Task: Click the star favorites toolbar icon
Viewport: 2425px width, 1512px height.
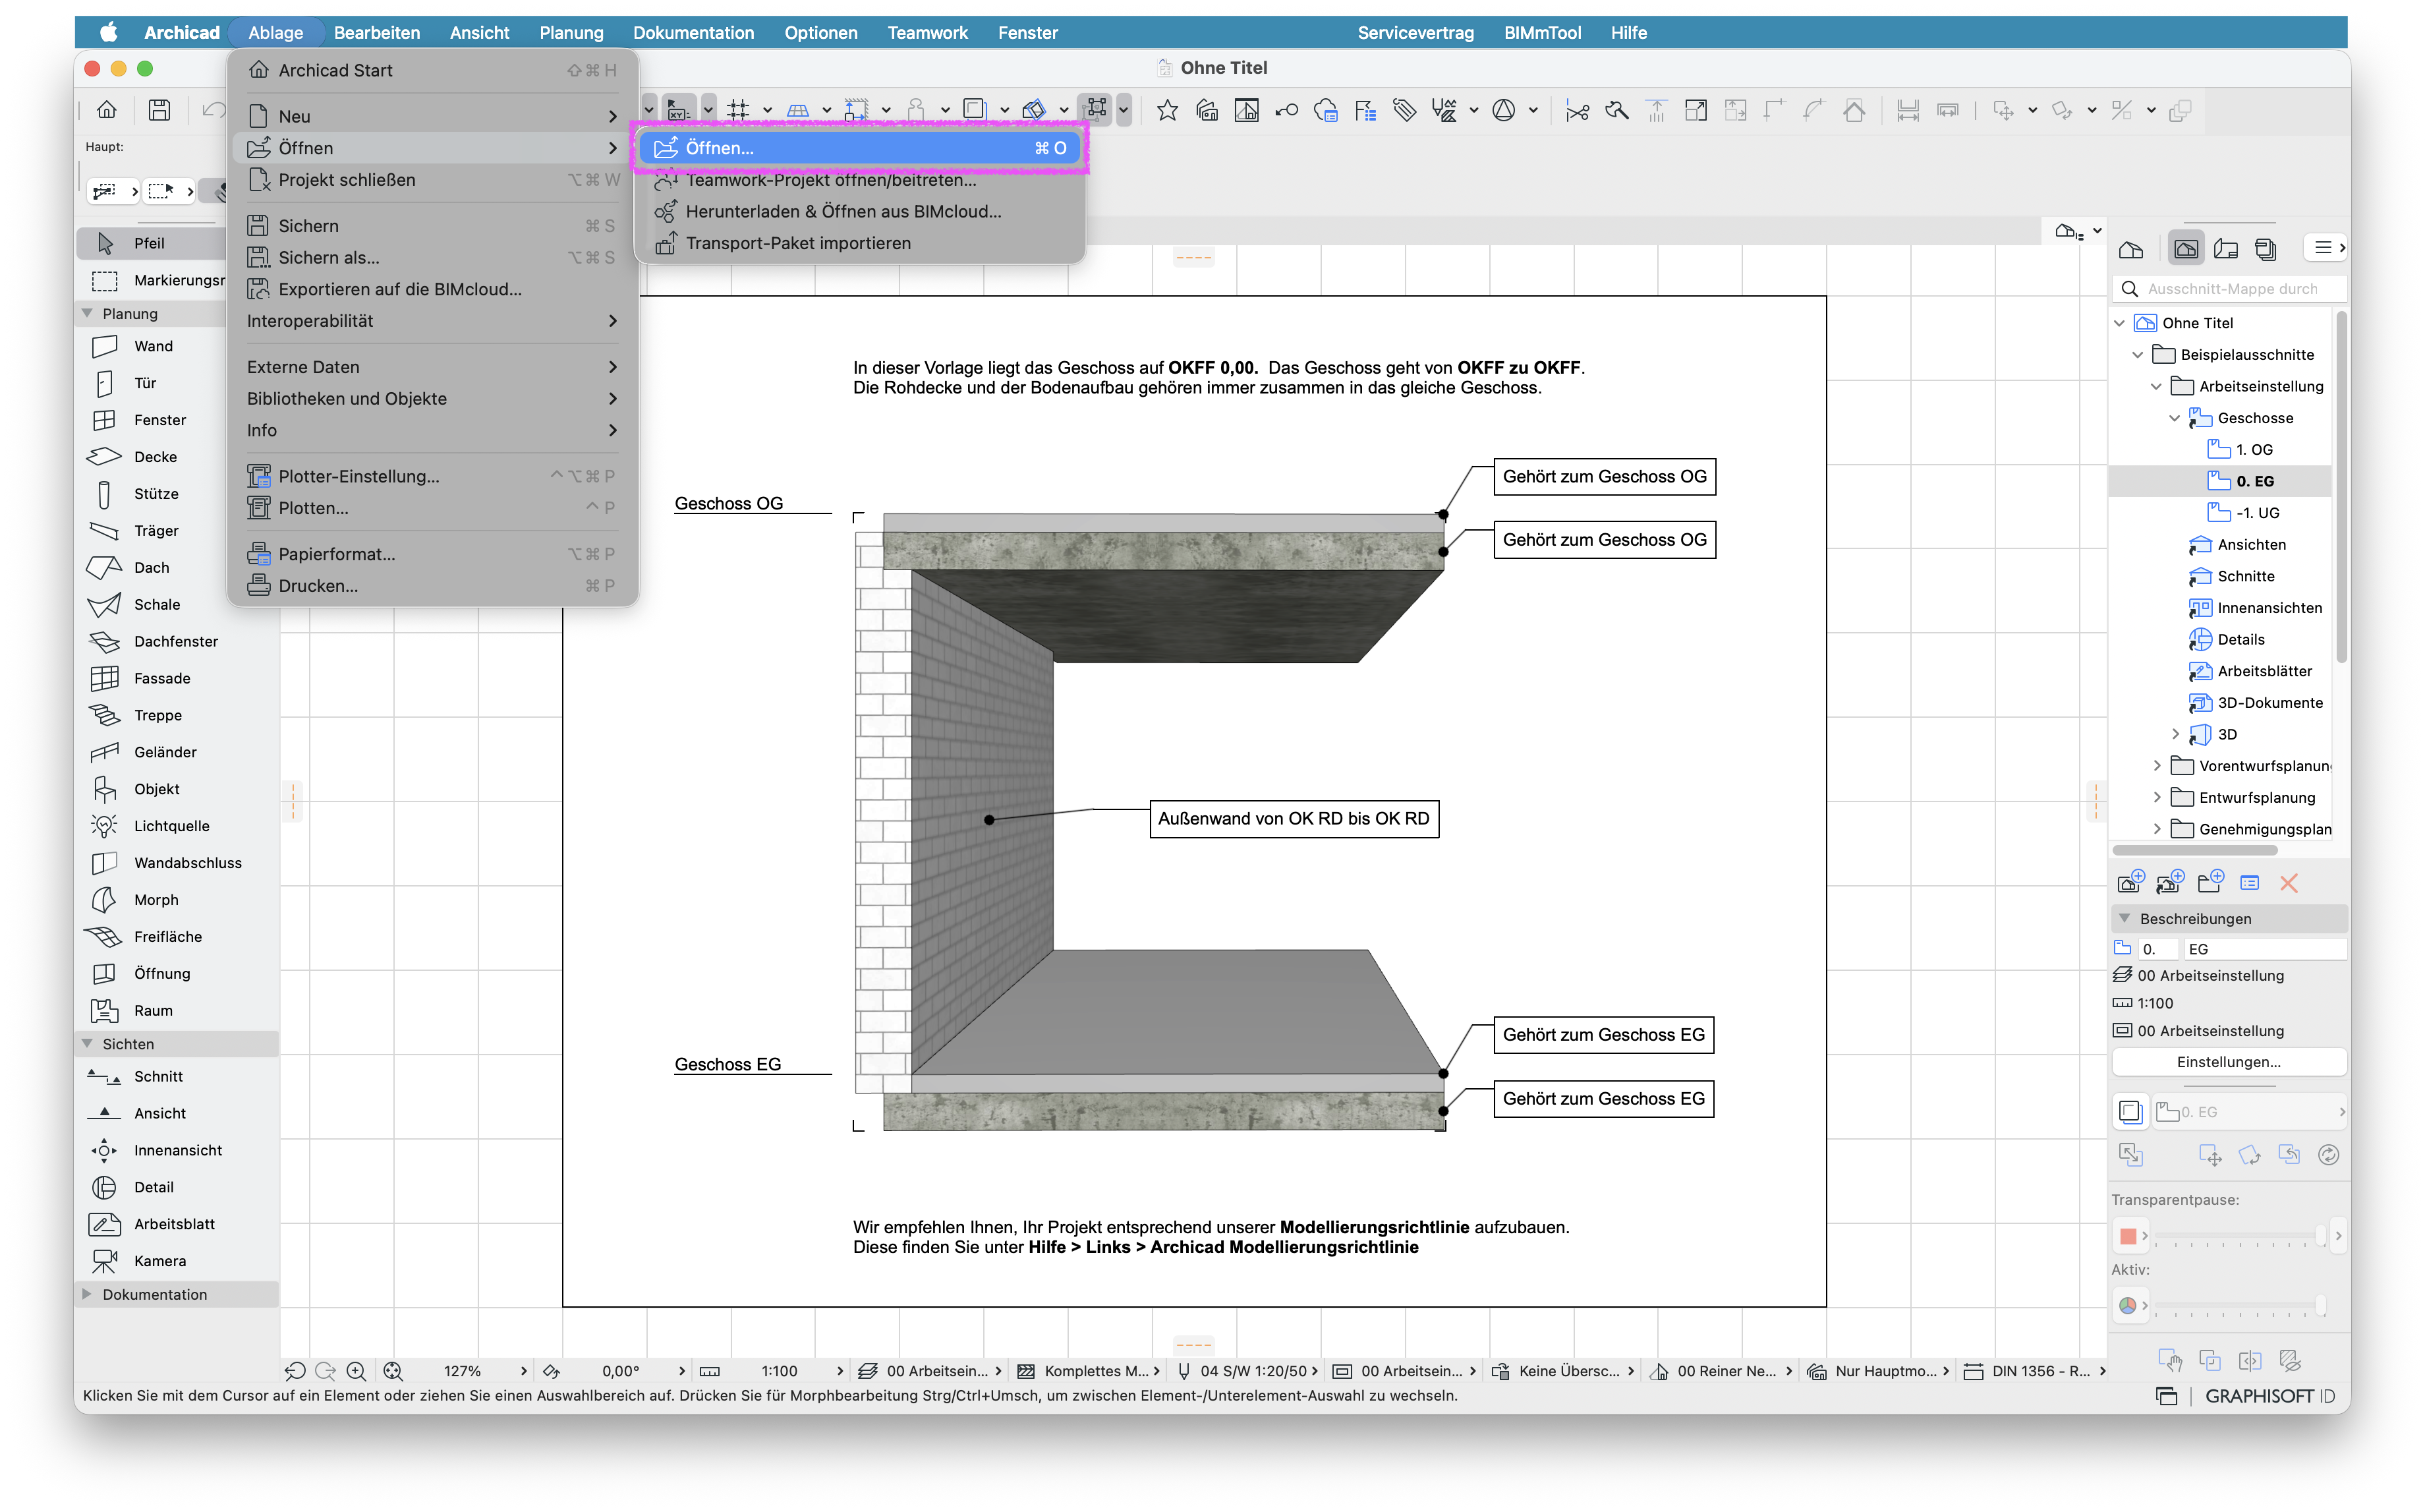Action: 1168,110
